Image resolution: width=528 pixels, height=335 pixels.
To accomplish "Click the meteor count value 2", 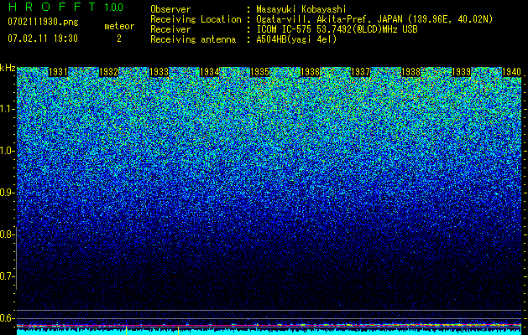I will point(119,39).
